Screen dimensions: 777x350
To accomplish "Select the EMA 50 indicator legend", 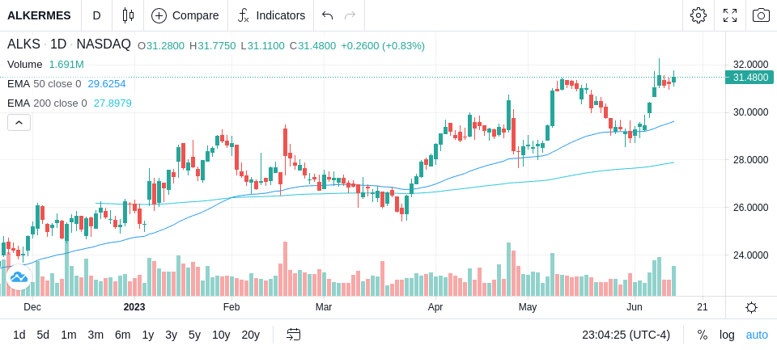I will pos(44,84).
